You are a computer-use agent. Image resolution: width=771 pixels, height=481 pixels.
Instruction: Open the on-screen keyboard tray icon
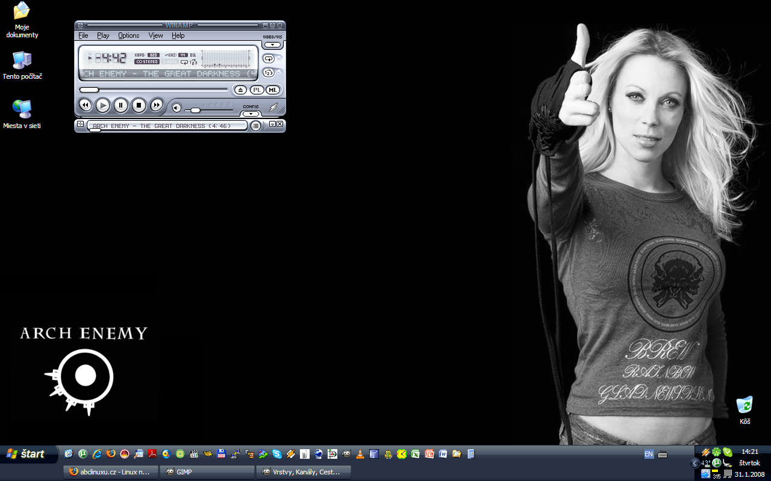pyautogui.click(x=663, y=455)
